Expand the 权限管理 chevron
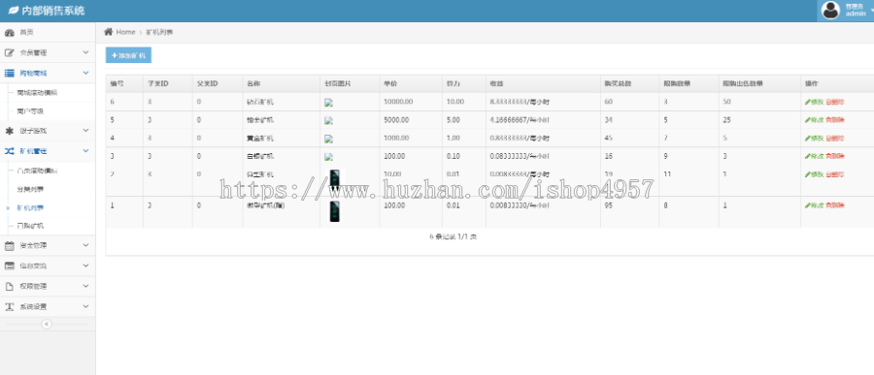Viewport: 874px width, 375px height. click(85, 286)
